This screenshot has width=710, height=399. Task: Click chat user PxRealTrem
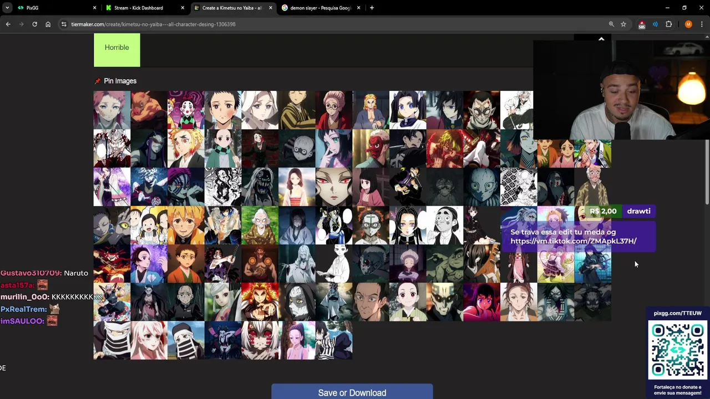(23, 309)
